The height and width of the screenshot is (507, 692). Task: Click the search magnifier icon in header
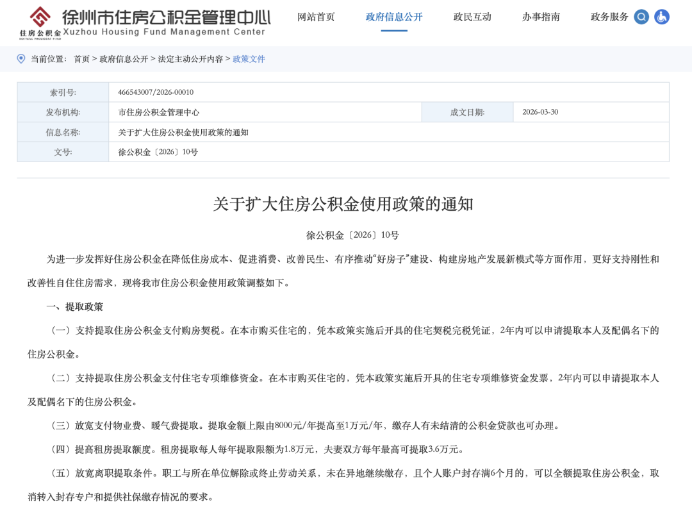click(x=641, y=17)
